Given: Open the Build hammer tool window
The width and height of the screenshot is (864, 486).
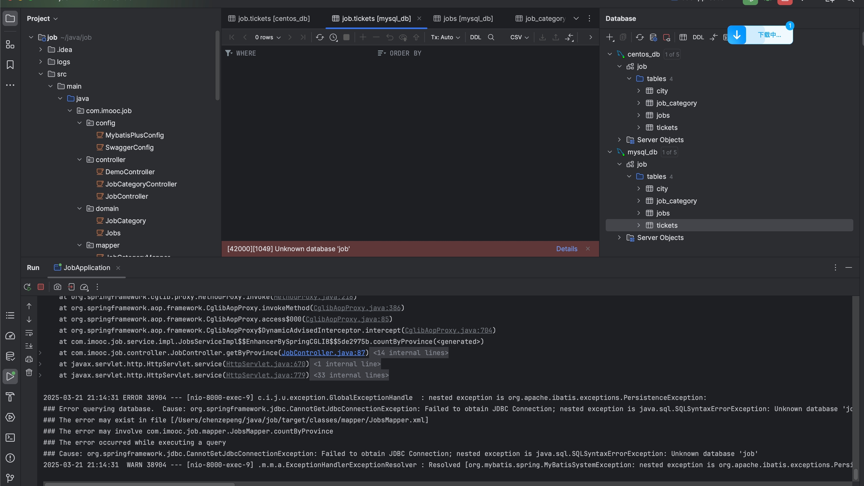Looking at the screenshot, I should pos(10,397).
